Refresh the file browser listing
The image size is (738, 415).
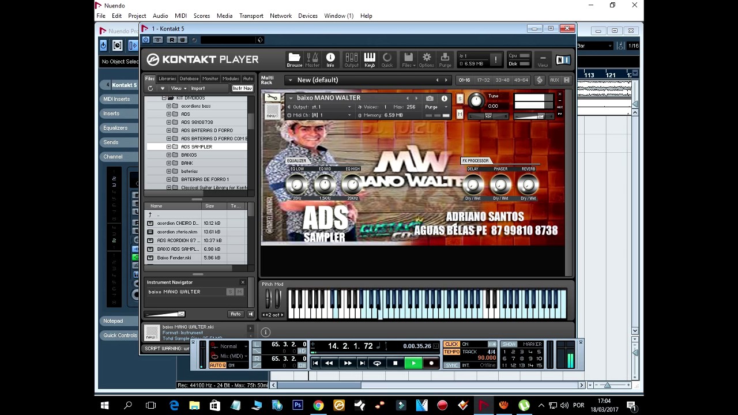pyautogui.click(x=150, y=88)
